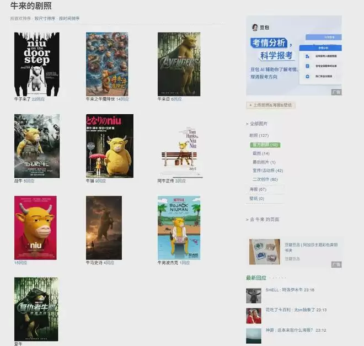Open 神游's comment 这本来能什么海报?
This screenshot has height=346, width=364.
tap(296, 330)
